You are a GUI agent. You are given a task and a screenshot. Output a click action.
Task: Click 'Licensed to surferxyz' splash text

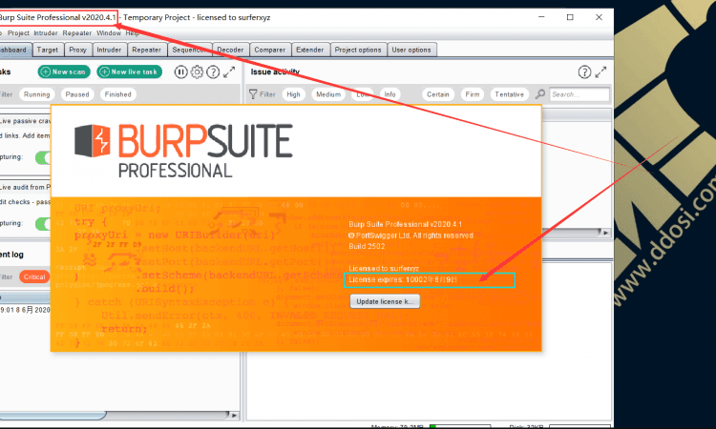[384, 269]
